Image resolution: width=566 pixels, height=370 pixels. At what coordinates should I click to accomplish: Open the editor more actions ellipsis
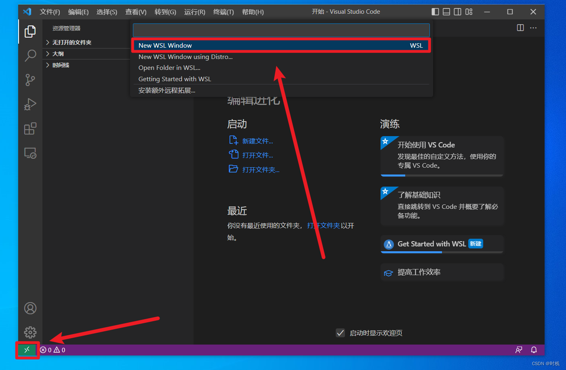click(533, 28)
